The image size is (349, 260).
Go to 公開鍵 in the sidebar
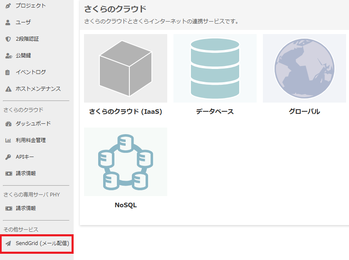click(x=23, y=56)
